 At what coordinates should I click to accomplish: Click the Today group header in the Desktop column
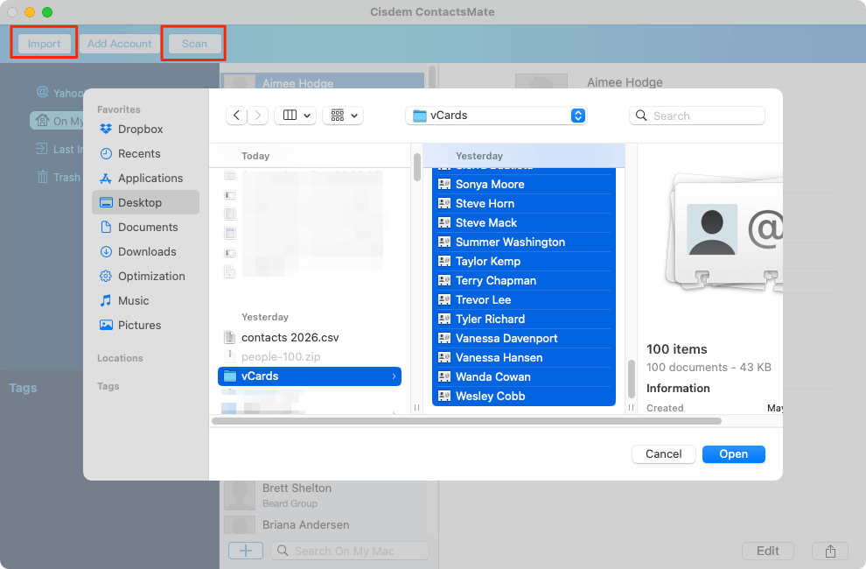tap(255, 156)
